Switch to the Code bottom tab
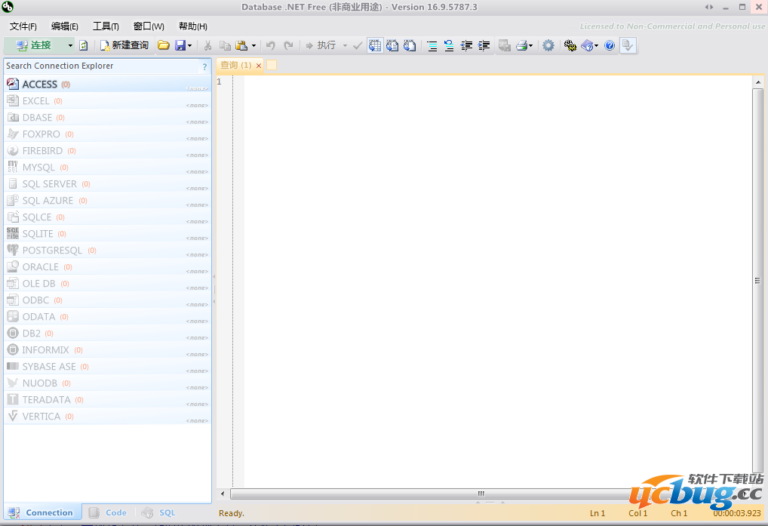The image size is (768, 526). click(x=108, y=512)
